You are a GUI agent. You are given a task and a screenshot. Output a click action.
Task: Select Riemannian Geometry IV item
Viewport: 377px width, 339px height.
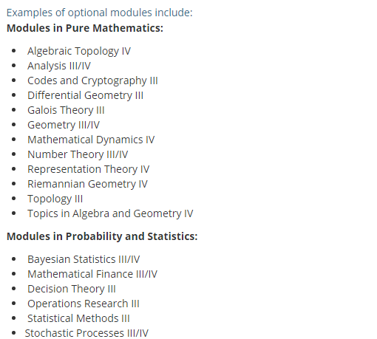tap(87, 184)
